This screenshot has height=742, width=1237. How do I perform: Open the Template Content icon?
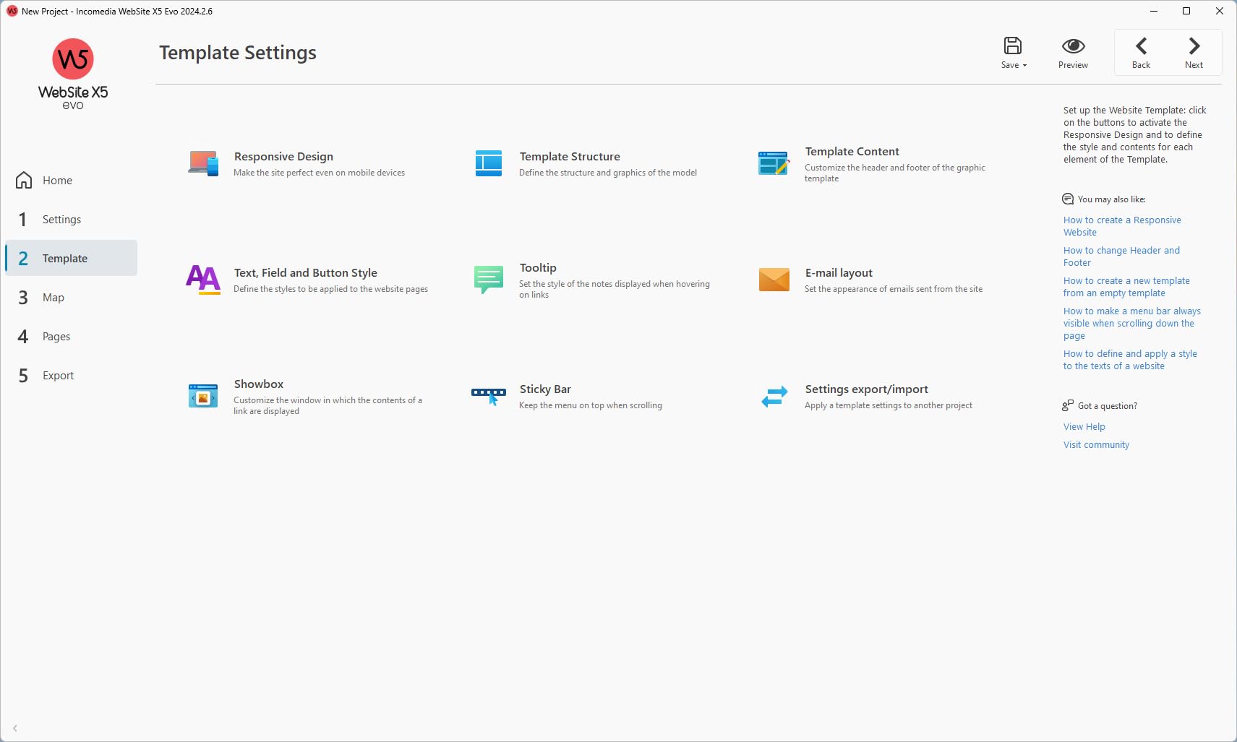coord(774,163)
